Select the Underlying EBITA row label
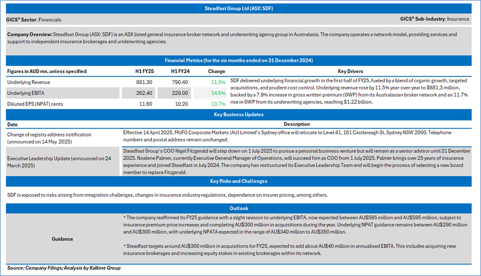Image resolution: width=481 pixels, height=276 pixels. coord(26,93)
